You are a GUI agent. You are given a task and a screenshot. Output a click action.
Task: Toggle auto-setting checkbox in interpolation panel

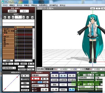pos(22,79)
